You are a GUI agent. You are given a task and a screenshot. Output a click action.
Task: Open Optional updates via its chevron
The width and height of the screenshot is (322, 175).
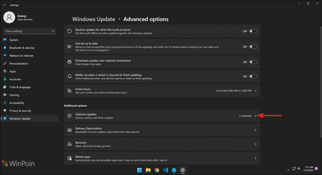pos(256,116)
